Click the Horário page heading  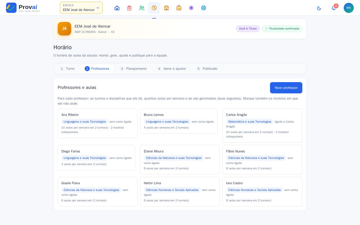(62, 47)
